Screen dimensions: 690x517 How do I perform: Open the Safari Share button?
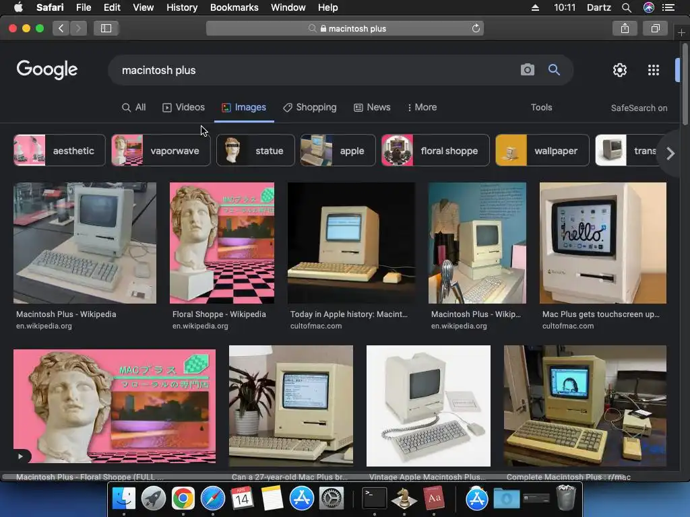tap(625, 28)
